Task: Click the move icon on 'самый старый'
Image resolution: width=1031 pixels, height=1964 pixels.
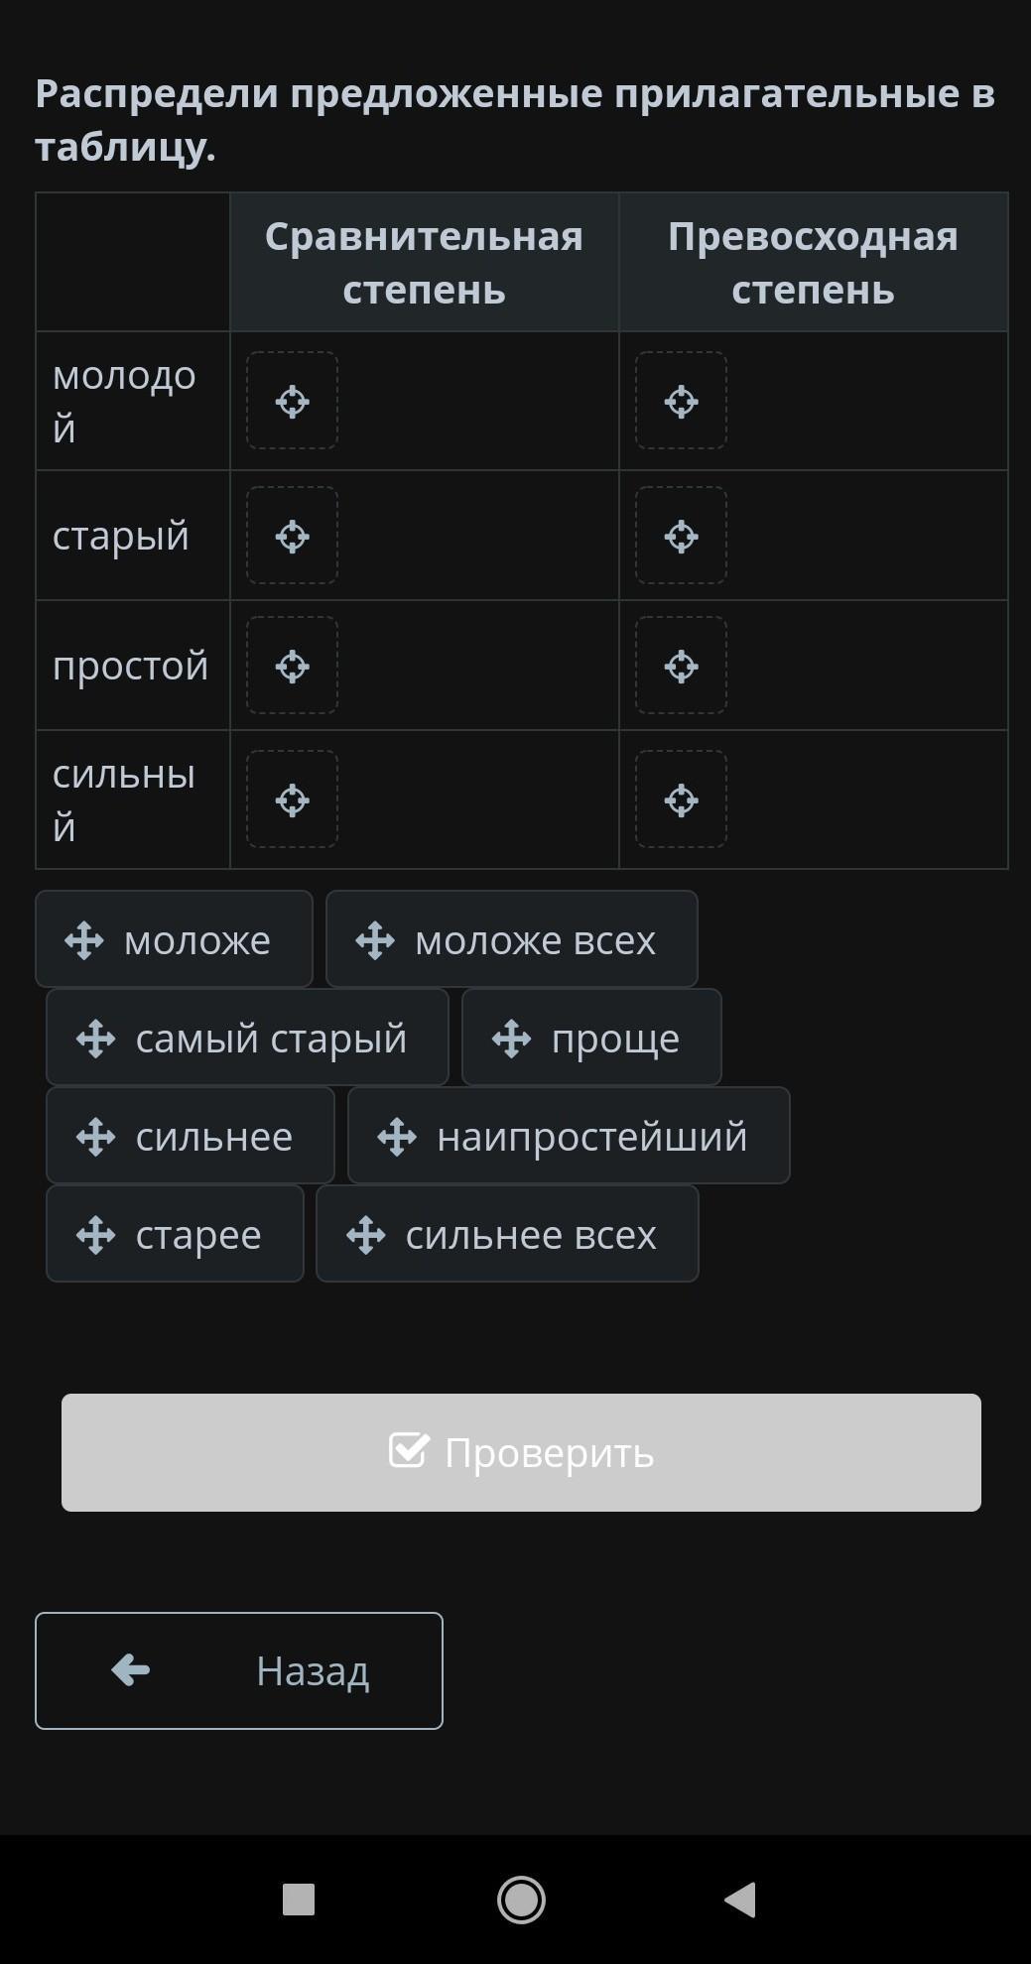Action: [96, 1039]
